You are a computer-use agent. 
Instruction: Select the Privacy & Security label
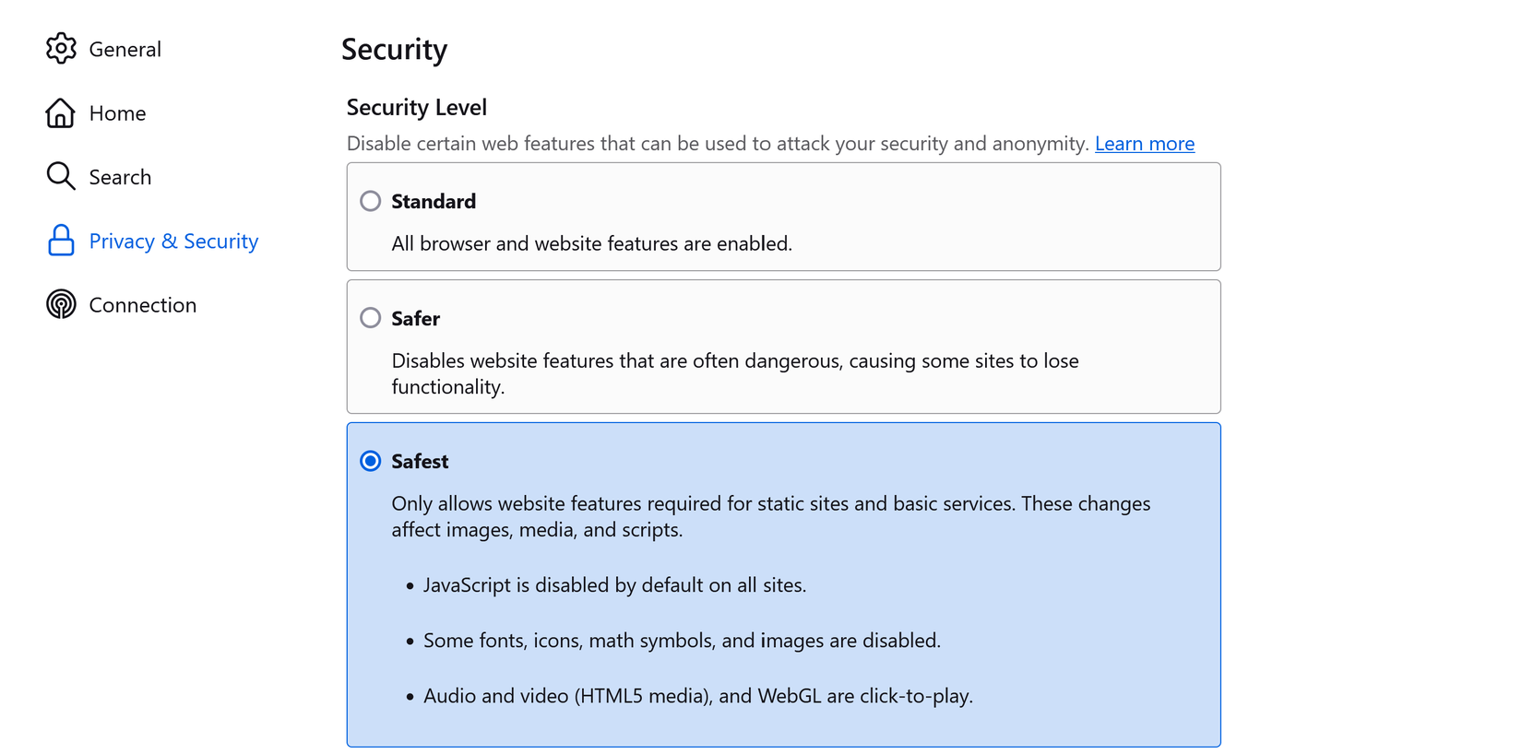[x=173, y=242]
